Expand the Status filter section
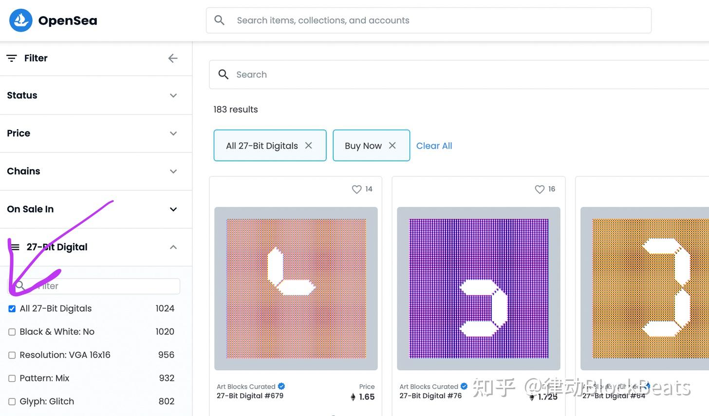This screenshot has width=709, height=416. click(173, 95)
